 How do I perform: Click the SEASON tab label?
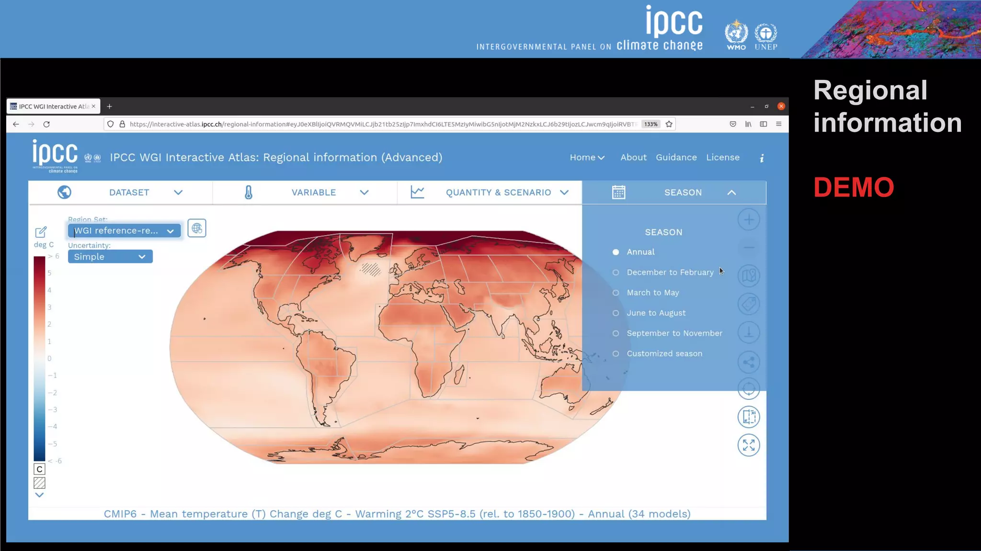pos(683,192)
